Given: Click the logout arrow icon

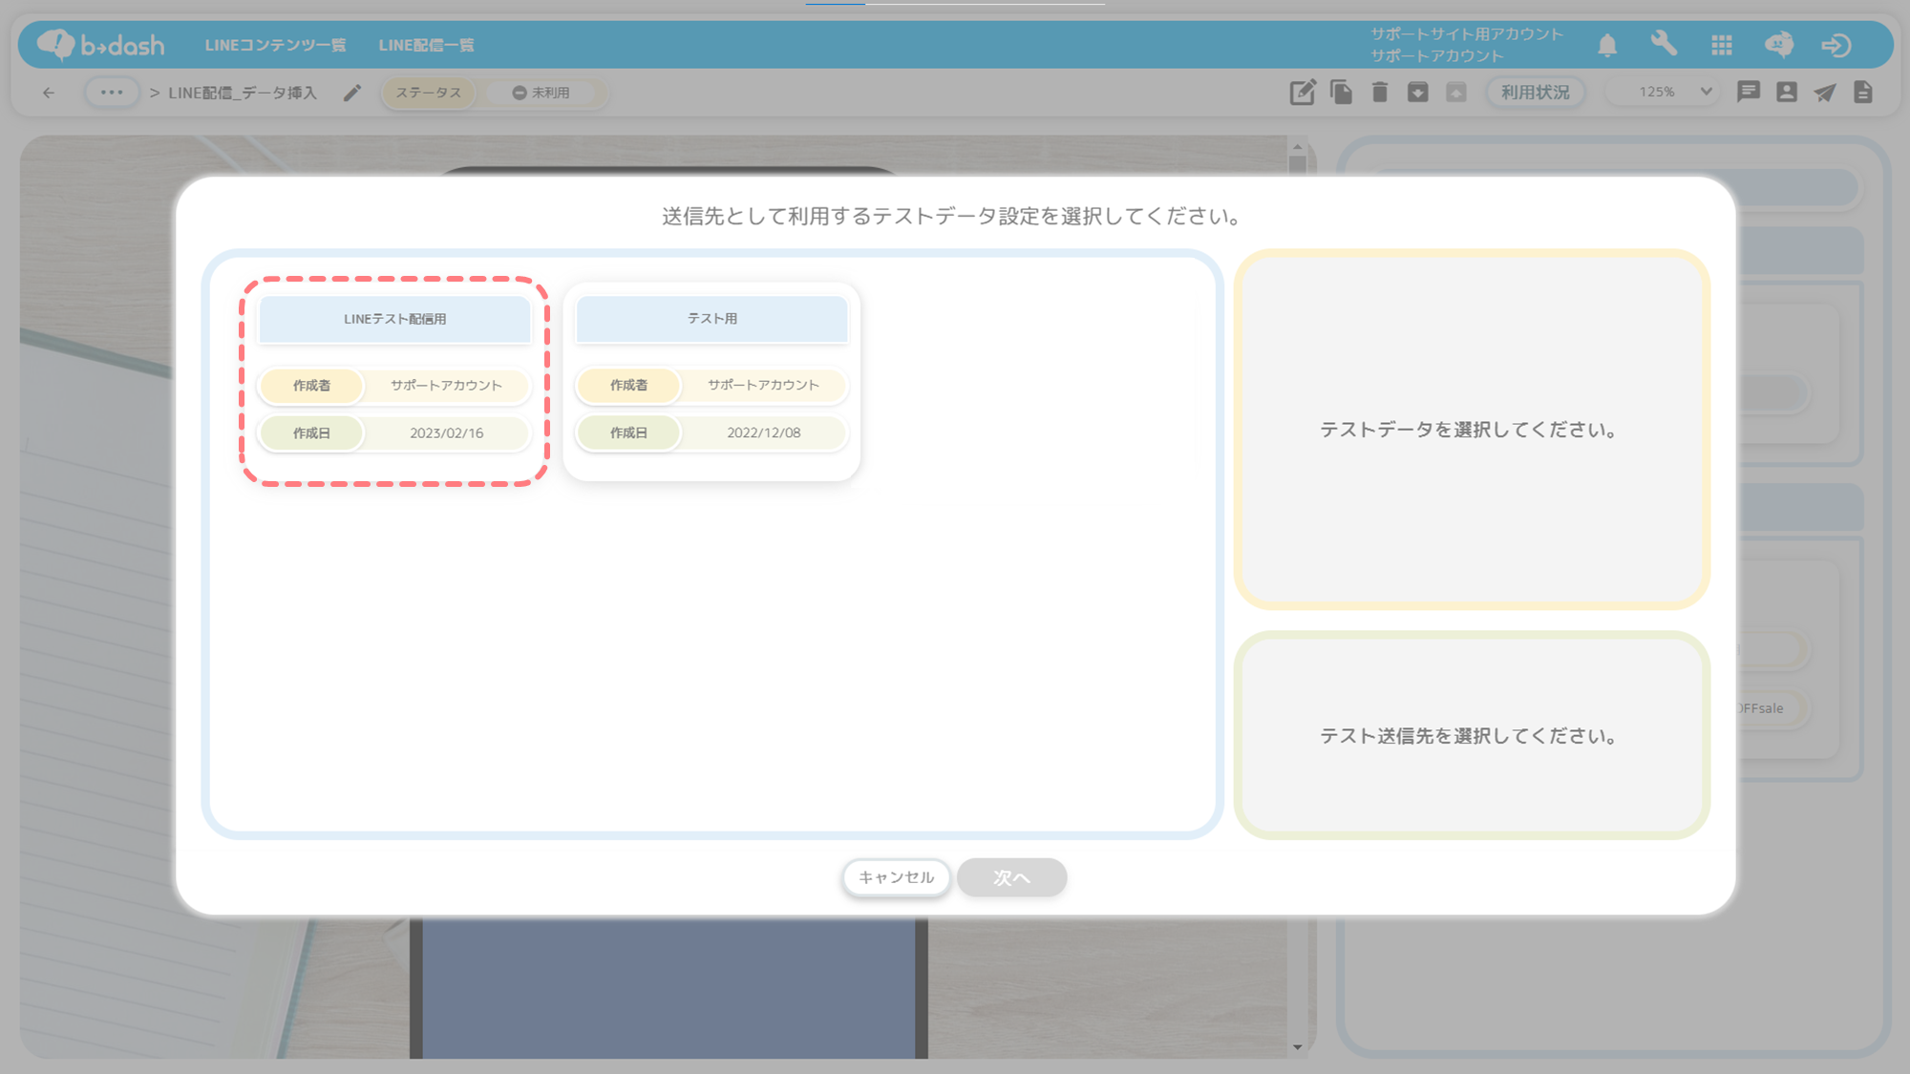Looking at the screenshot, I should coord(1836,45).
